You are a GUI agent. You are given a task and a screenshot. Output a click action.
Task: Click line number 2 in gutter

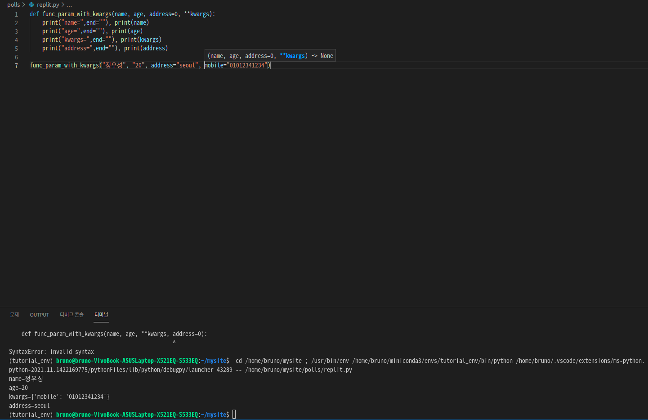tap(17, 23)
